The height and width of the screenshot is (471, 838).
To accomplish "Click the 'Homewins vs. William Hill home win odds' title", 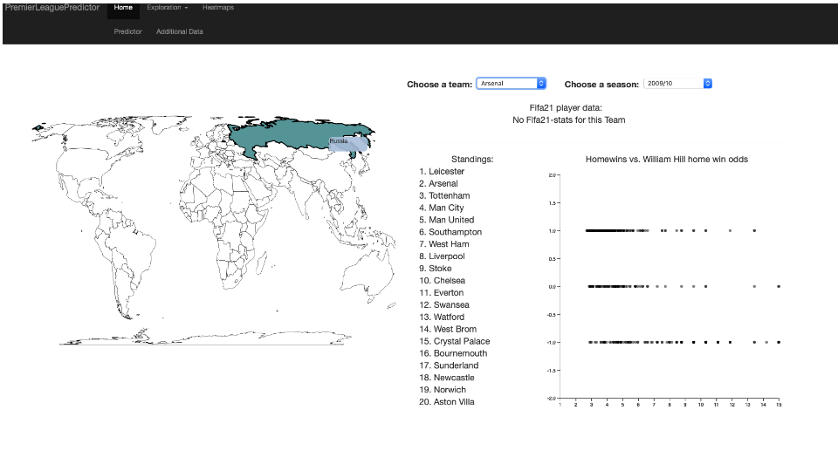I will click(x=666, y=159).
